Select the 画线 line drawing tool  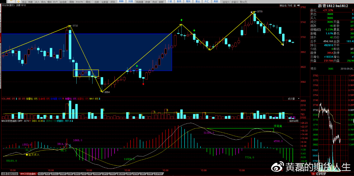(88, 2)
